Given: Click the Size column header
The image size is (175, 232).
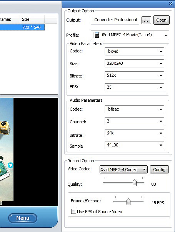Looking at the screenshot, I should point(32,19).
